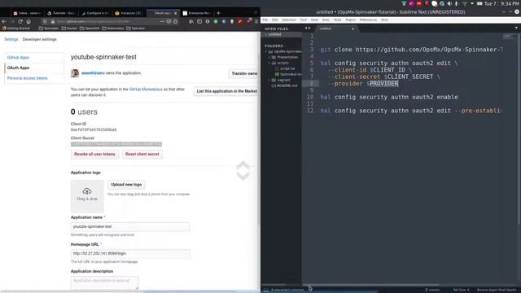Open the Kubernetes bookmarks folder
This screenshot has height=293, width=521.
point(113,28)
